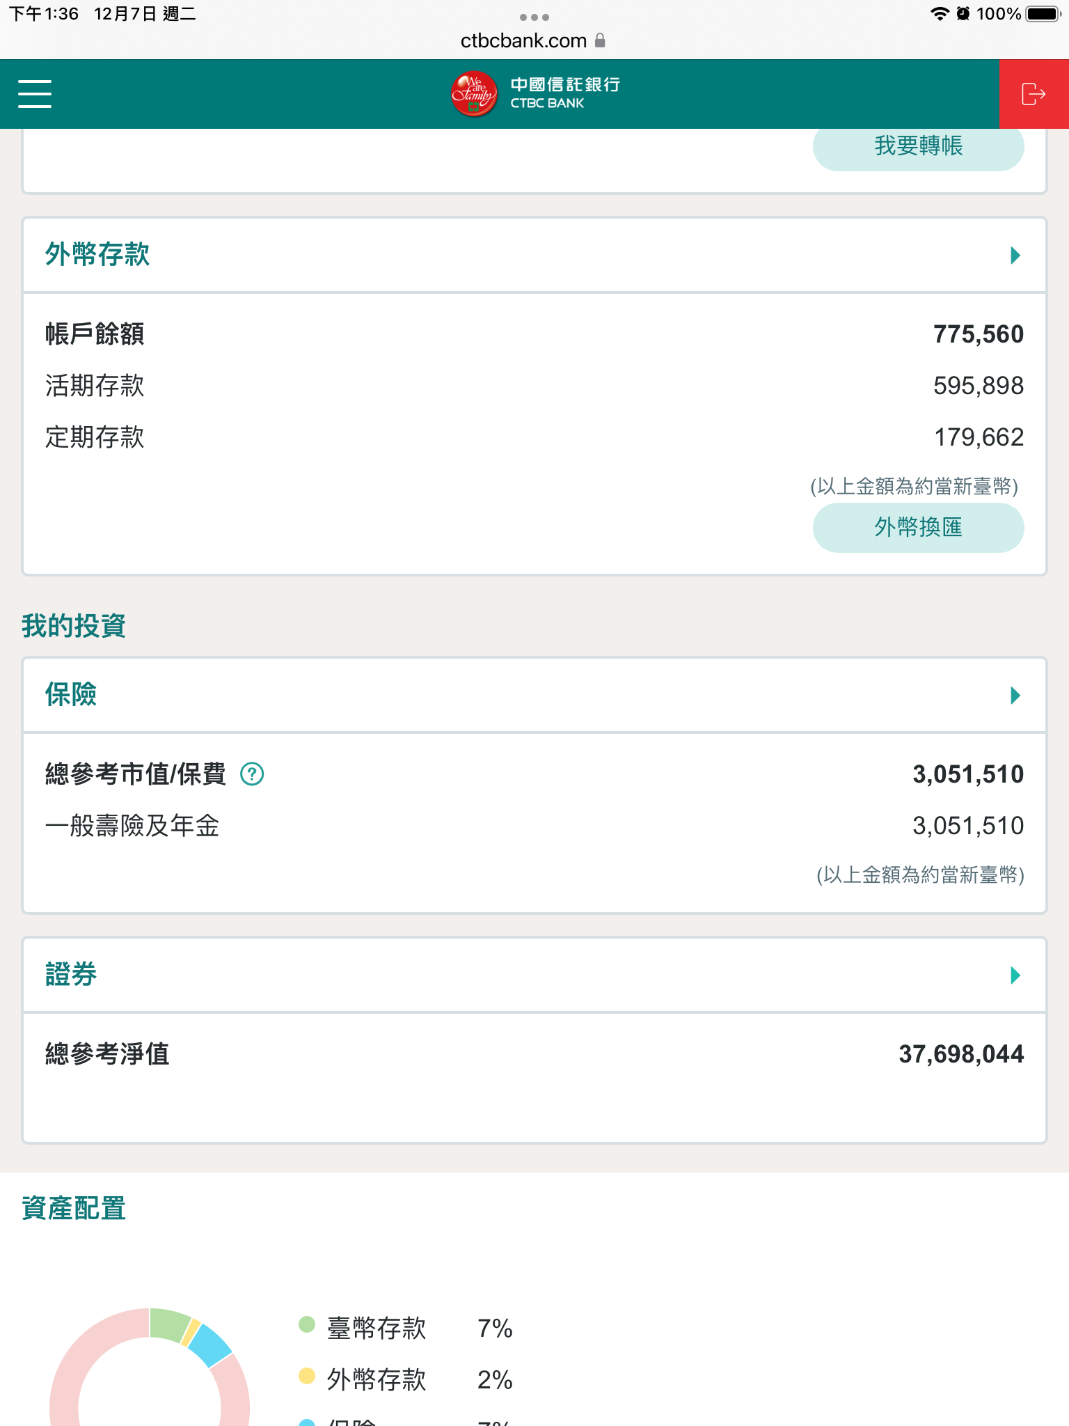Tap the battery status indicator
This screenshot has height=1426, width=1069.
coord(1043,14)
